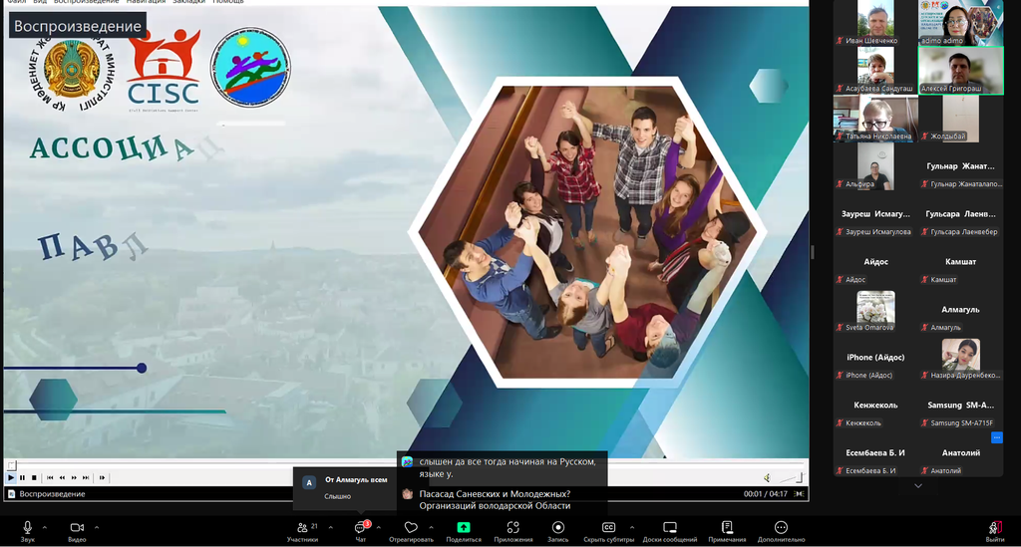
Task: Hide subtitles (Скрыть субтитры)
Action: pyautogui.click(x=608, y=530)
